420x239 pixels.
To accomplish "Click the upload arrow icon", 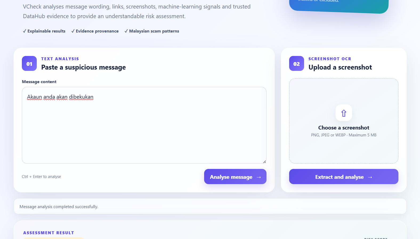I will pyautogui.click(x=344, y=113).
